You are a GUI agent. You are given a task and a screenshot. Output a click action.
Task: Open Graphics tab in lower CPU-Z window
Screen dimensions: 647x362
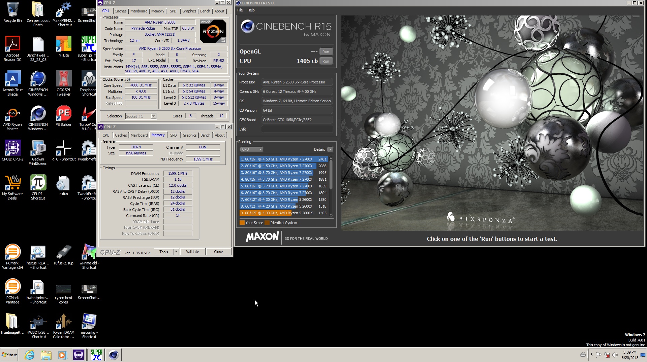(x=189, y=135)
